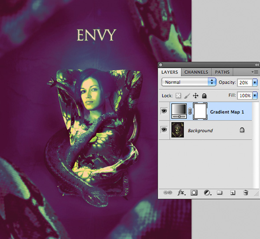Viewport: 260px width, 239px height.
Task: Close the Layers panel round button
Action: point(161,65)
